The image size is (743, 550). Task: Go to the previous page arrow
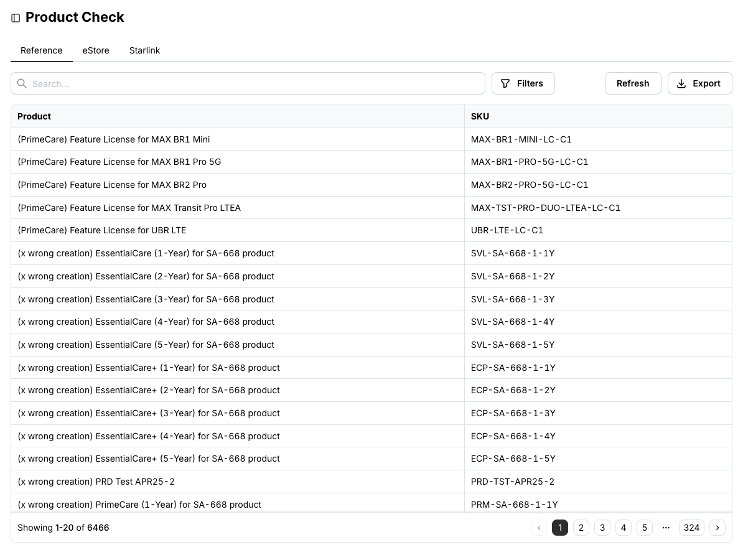point(539,528)
